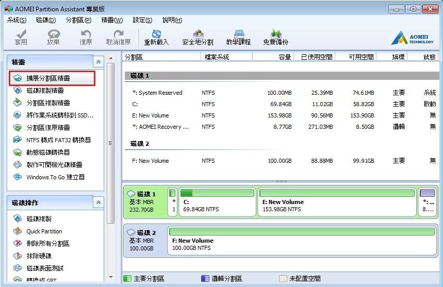The width and height of the screenshot is (443, 287).
Task: Open the 說明(H) menu
Action: point(172,20)
